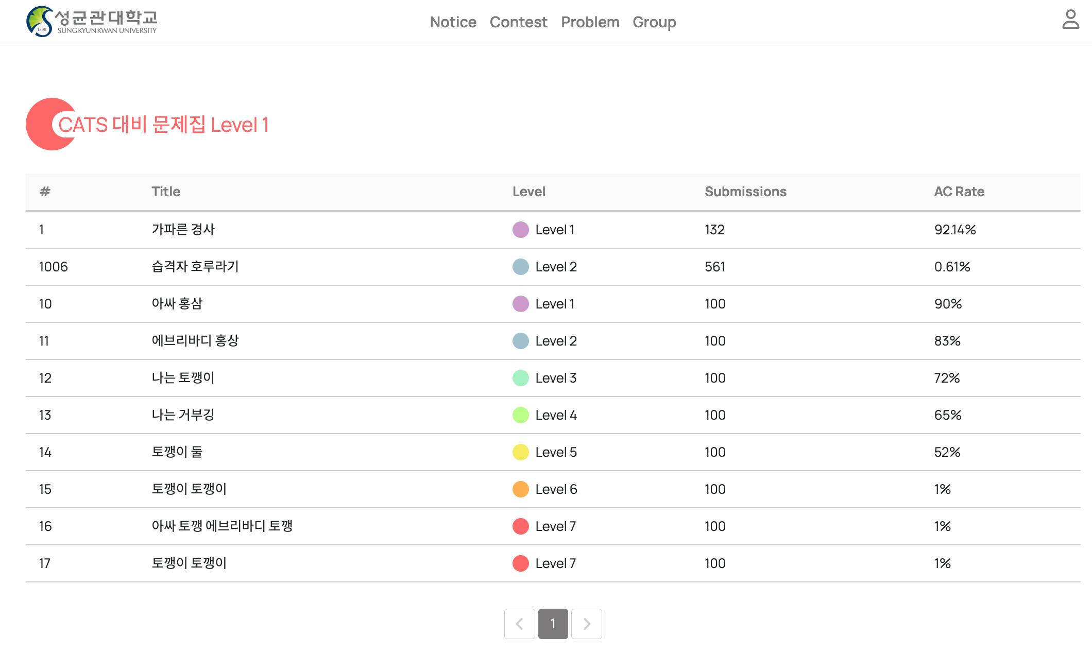Image resolution: width=1092 pixels, height=653 pixels.
Task: Open the problem 에브리바디 홍상
Action: tap(195, 341)
